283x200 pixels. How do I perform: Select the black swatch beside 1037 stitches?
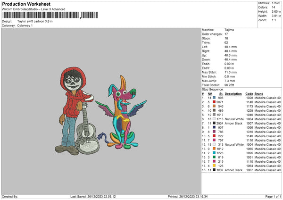pyautogui.click(x=214, y=170)
